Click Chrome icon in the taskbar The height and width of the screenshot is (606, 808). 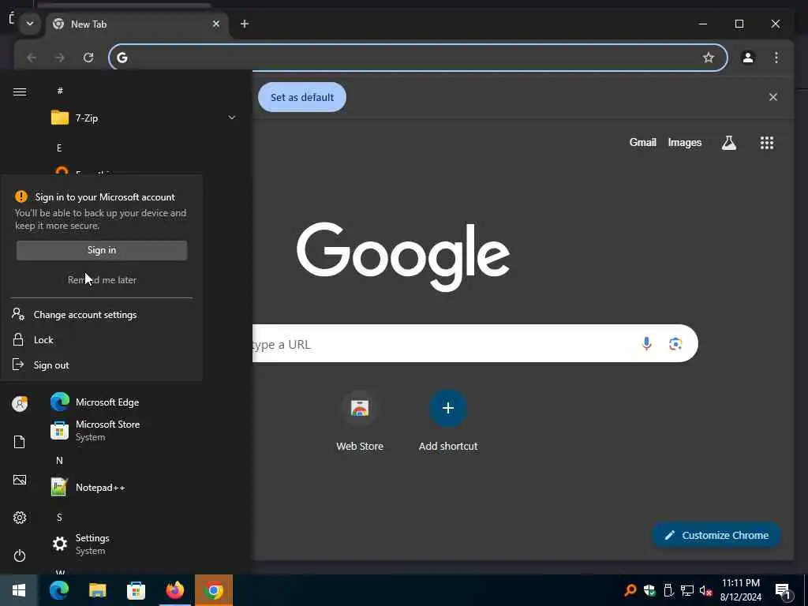click(x=214, y=590)
